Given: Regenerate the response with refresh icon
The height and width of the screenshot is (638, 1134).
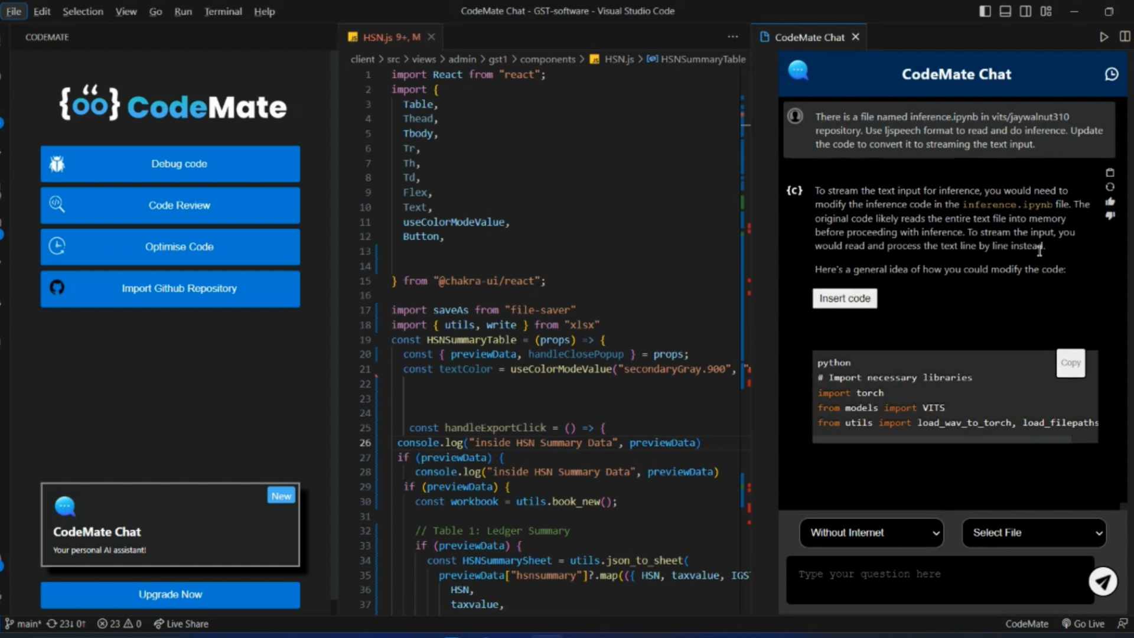Looking at the screenshot, I should coord(1110,187).
